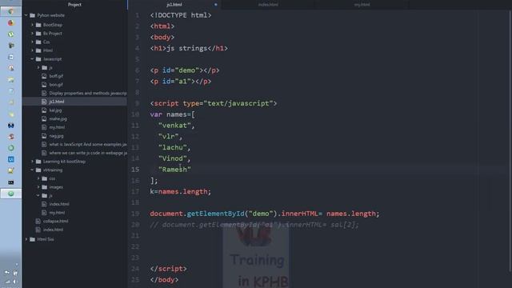Open the volume control in system tray
Viewport: 512px width, 288px height.
tap(15, 282)
